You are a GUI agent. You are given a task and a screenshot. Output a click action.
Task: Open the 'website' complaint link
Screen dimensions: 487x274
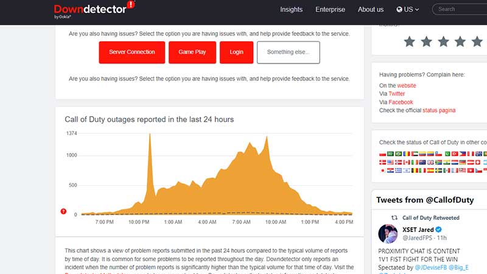pos(406,85)
